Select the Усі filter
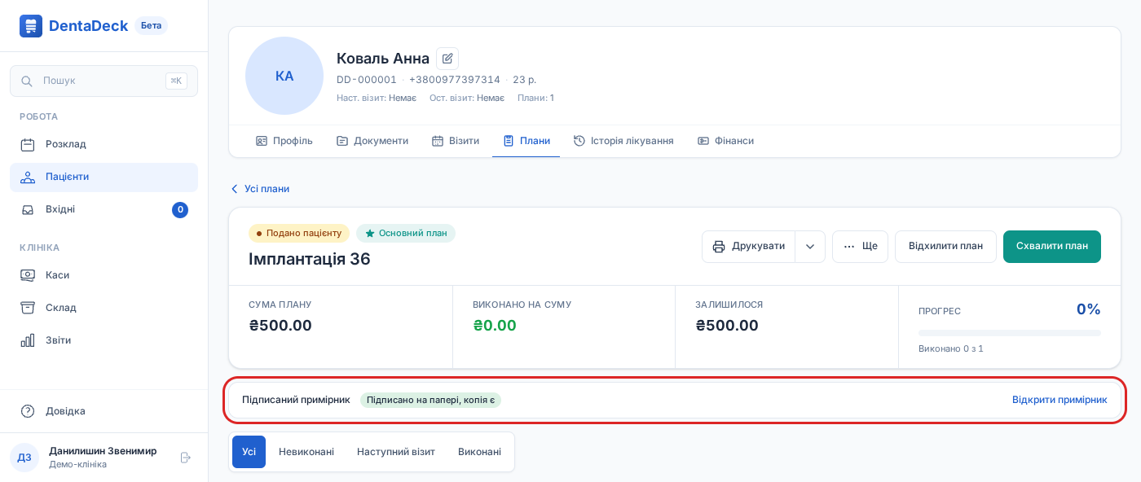This screenshot has height=482, width=1141. 249,452
